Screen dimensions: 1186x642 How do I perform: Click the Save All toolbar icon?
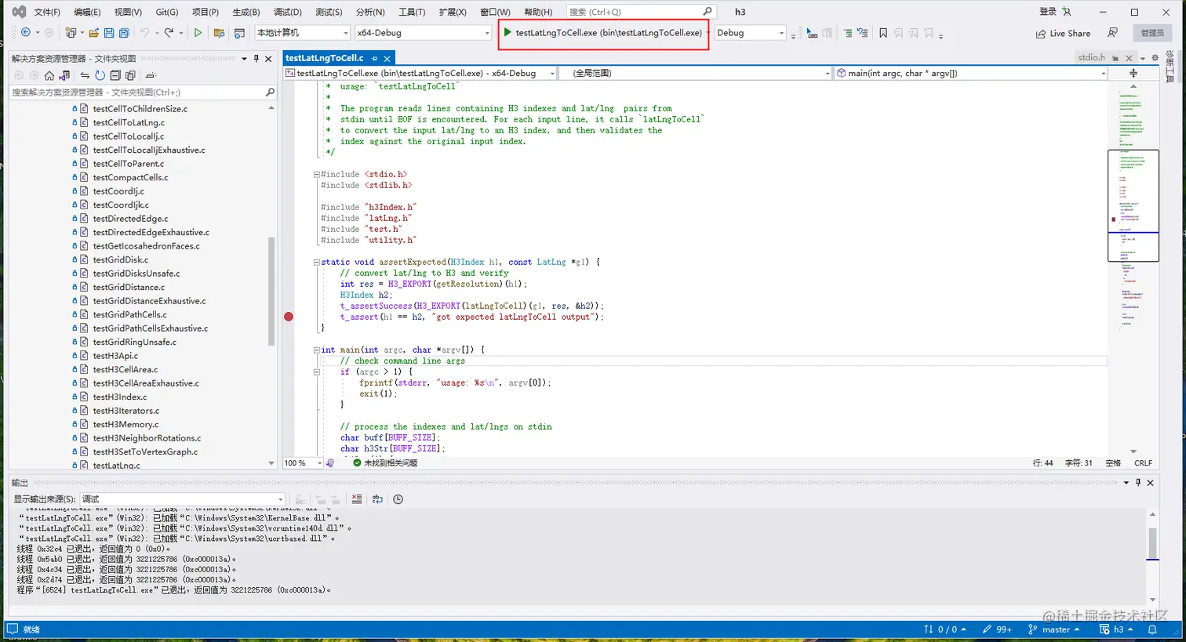[x=124, y=33]
